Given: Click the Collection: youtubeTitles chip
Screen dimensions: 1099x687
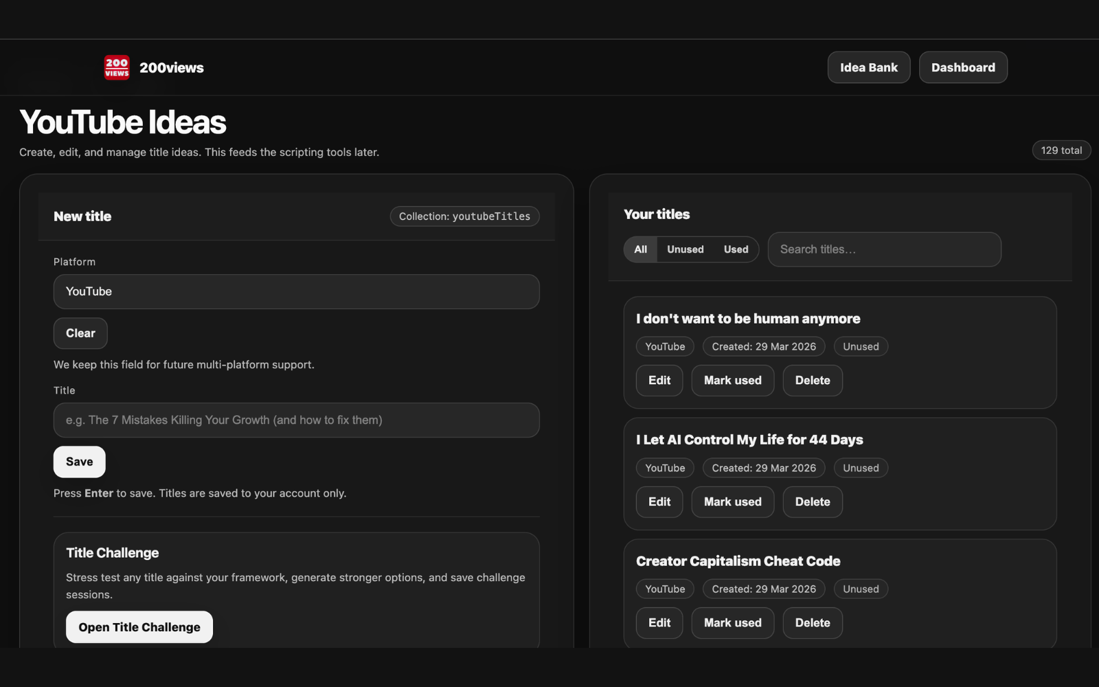Looking at the screenshot, I should point(464,216).
